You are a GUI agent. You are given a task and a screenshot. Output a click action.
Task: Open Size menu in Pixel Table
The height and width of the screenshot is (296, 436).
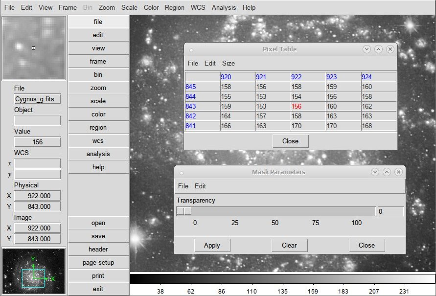click(229, 64)
